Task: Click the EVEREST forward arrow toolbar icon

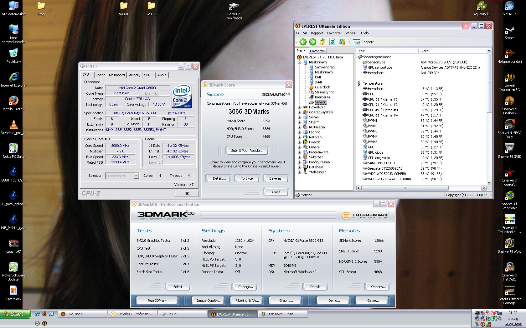Action: pos(312,42)
